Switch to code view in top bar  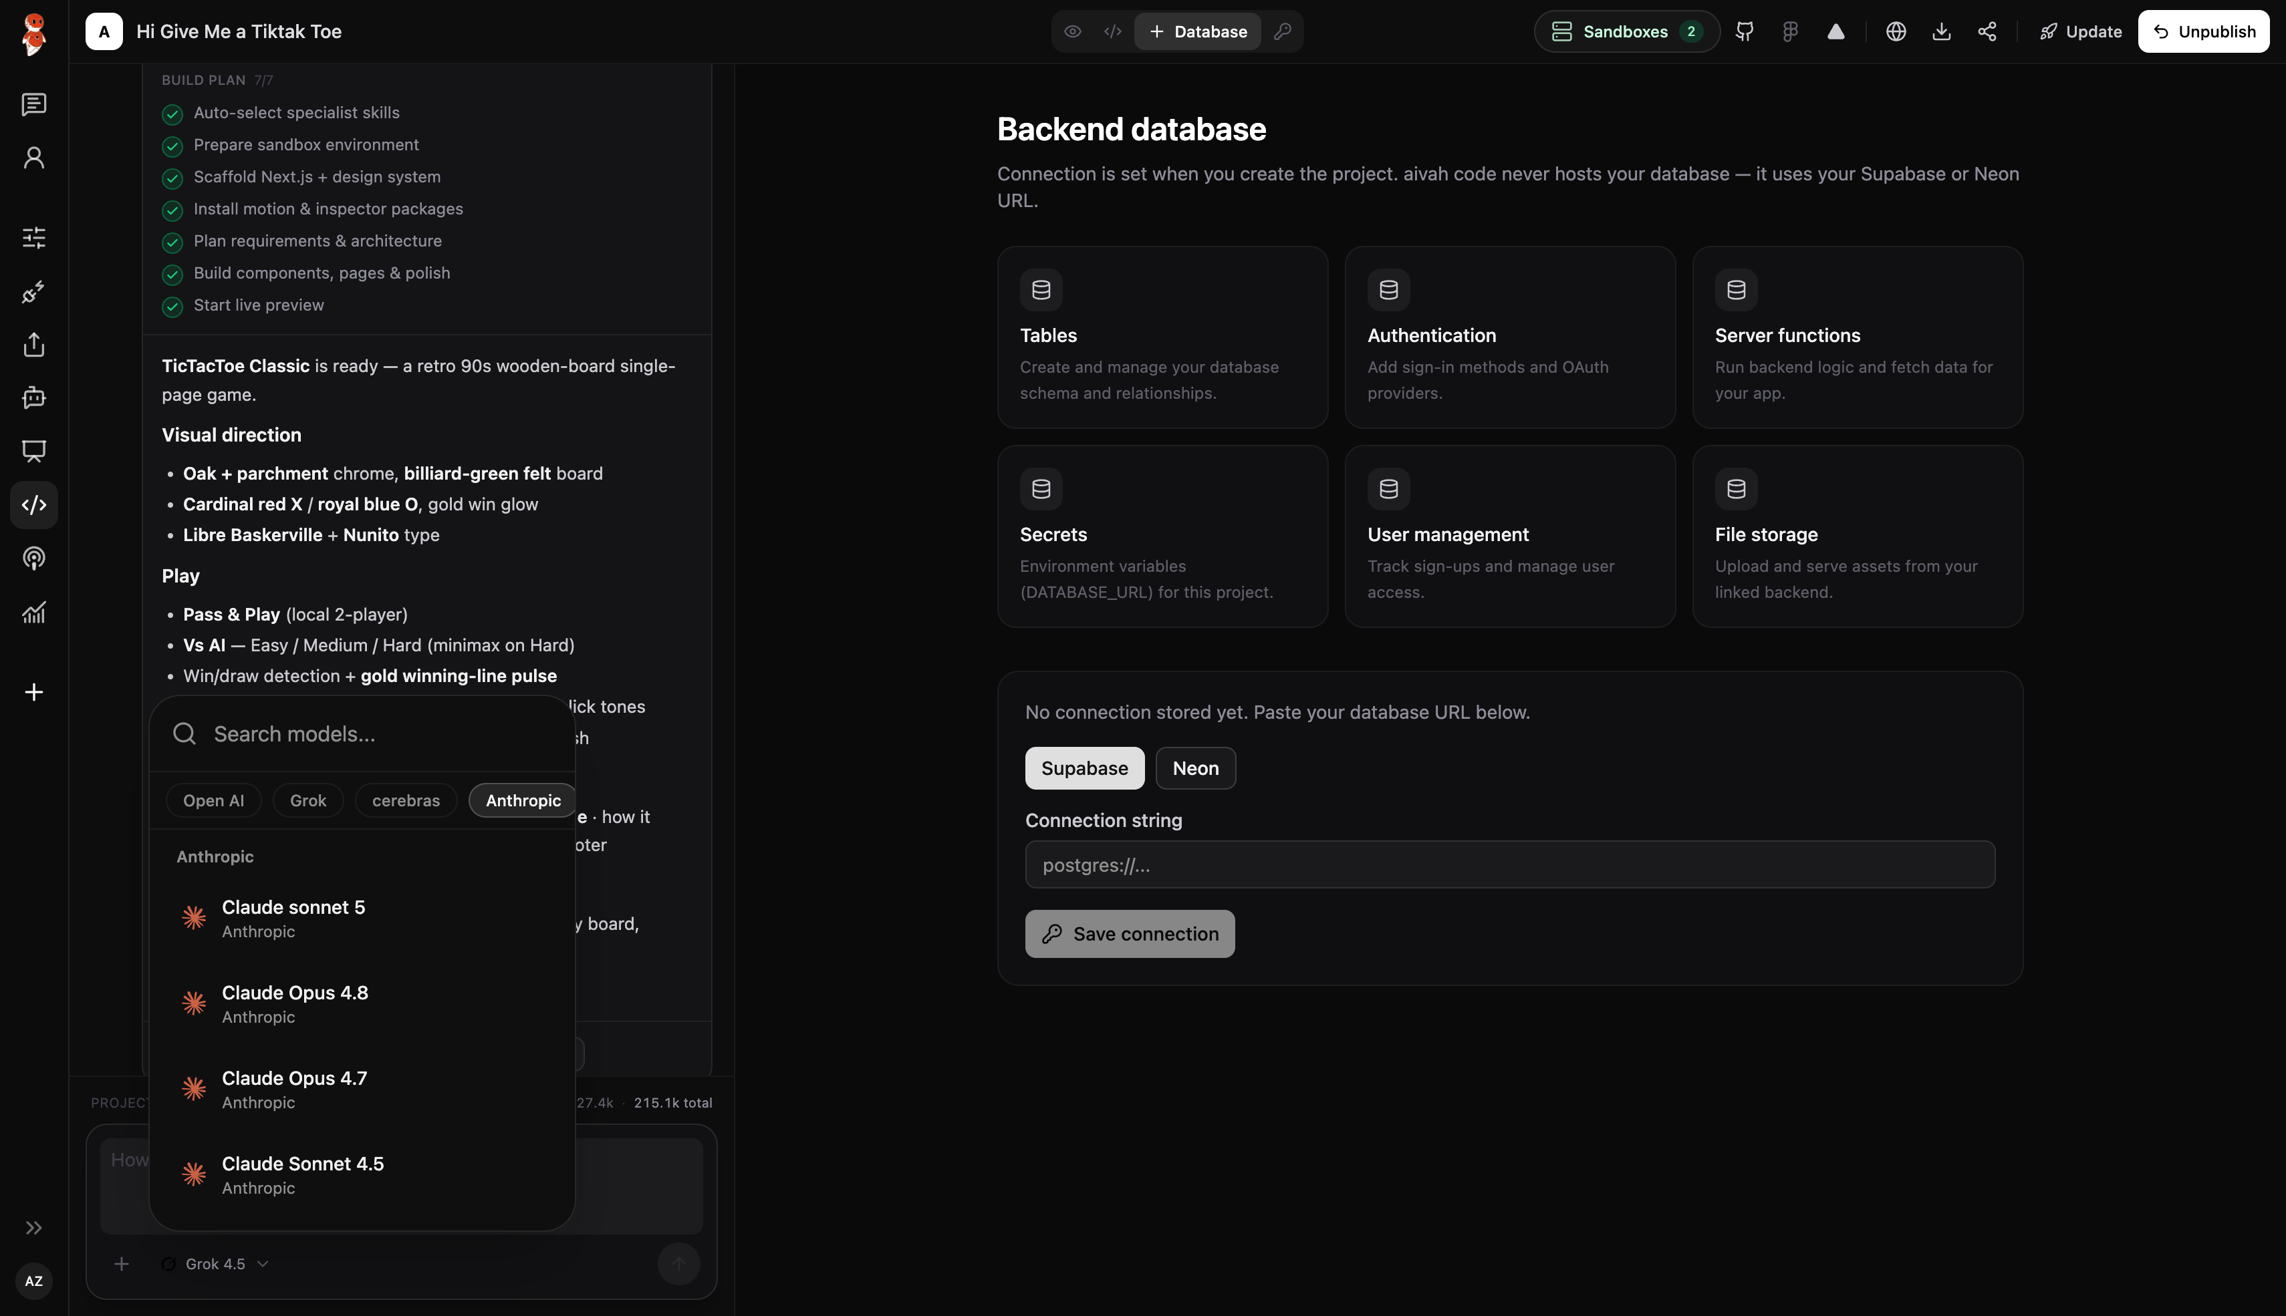coord(1112,31)
